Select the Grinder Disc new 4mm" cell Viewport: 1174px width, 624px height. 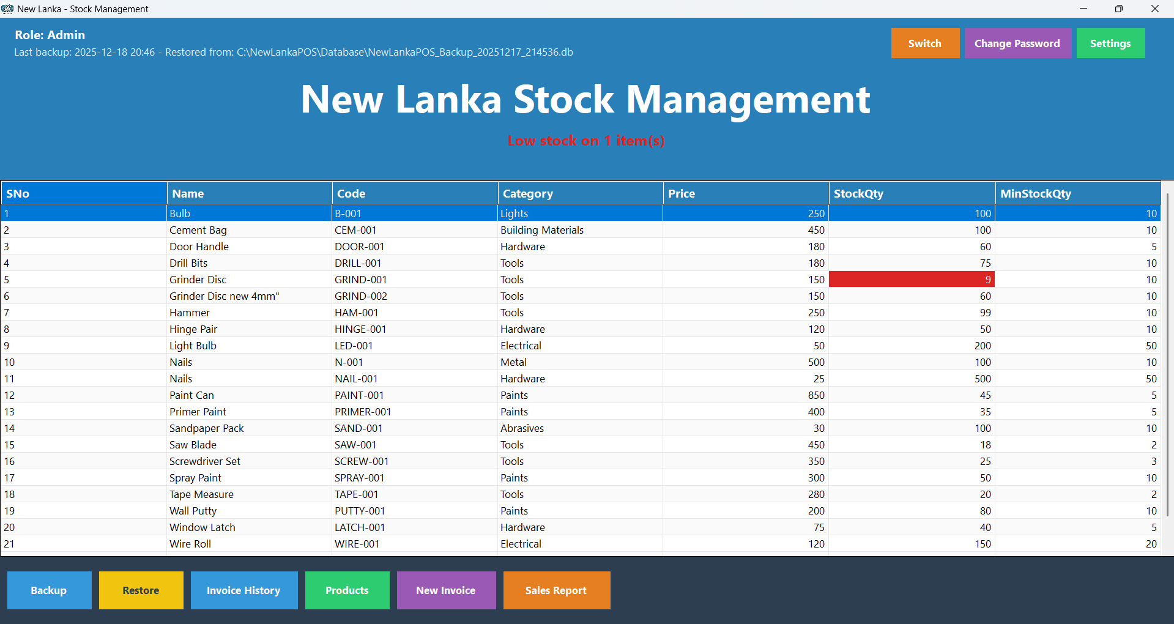[x=250, y=296]
